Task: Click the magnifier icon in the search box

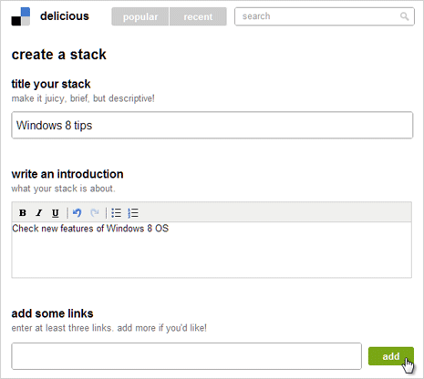Action: pyautogui.click(x=404, y=16)
